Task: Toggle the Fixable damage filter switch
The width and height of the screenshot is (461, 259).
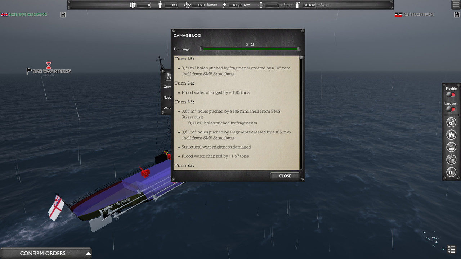Action: (x=451, y=95)
